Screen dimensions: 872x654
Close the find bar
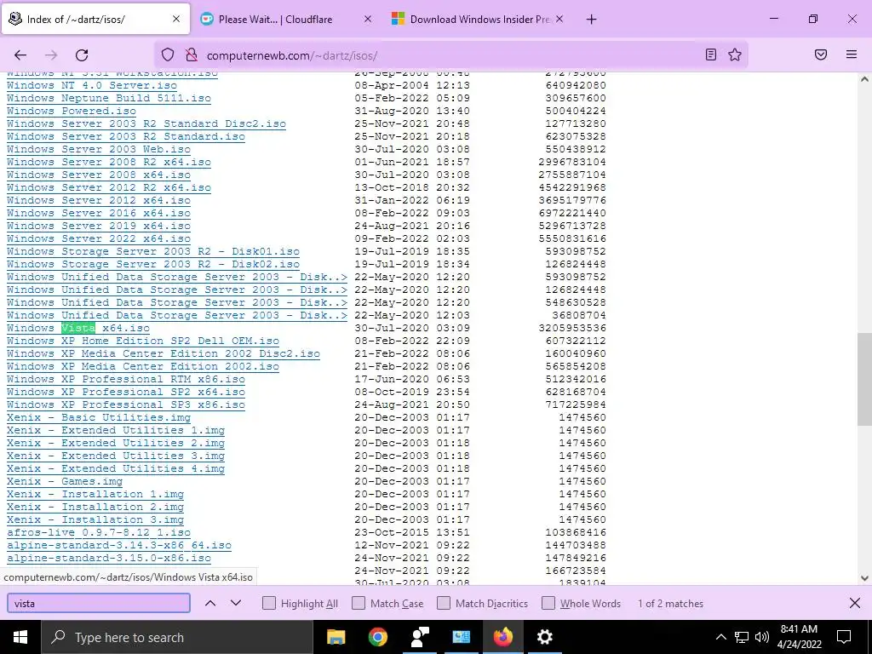click(855, 603)
